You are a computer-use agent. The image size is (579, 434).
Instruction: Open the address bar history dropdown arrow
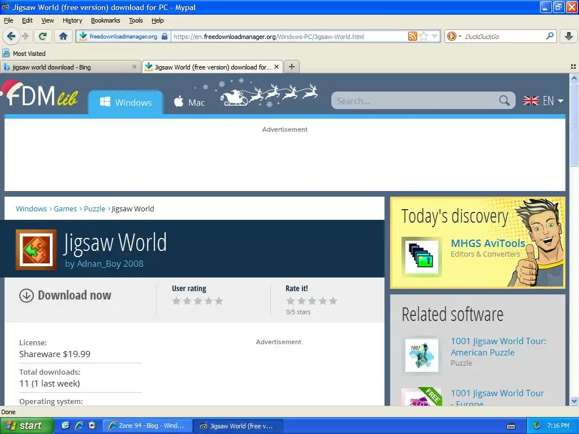pos(435,37)
